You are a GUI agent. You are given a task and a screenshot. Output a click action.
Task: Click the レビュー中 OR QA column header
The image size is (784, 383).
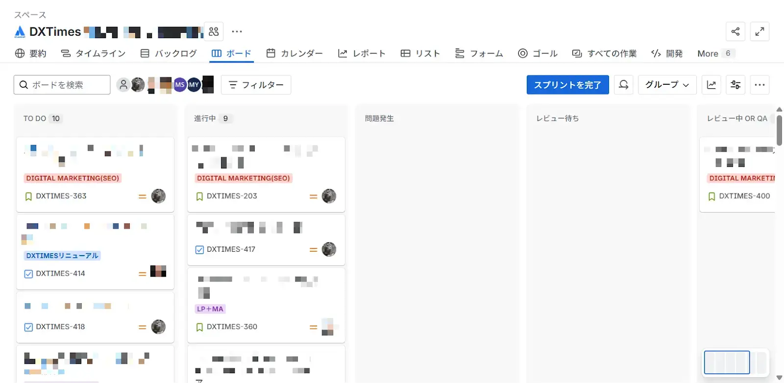click(x=737, y=119)
